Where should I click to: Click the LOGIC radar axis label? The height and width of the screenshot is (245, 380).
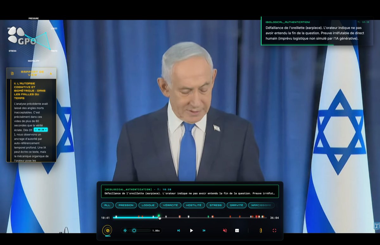[54, 28]
